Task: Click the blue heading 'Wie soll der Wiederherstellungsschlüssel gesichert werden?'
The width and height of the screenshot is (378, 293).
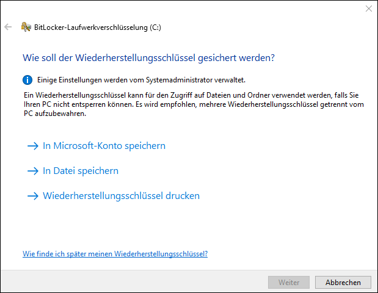Action: (x=149, y=58)
